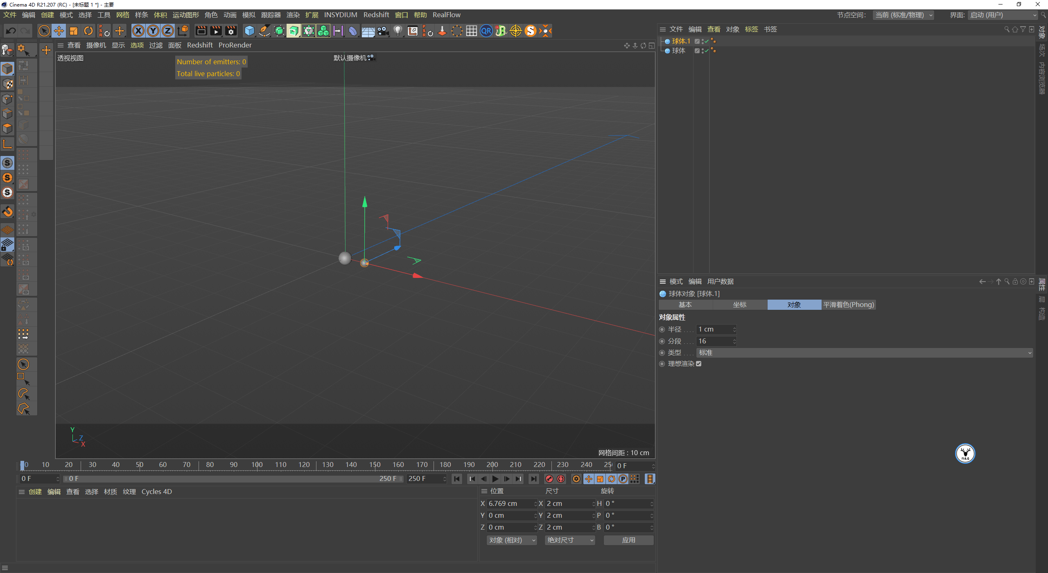The width and height of the screenshot is (1048, 573).
Task: Add a light object
Action: (398, 31)
